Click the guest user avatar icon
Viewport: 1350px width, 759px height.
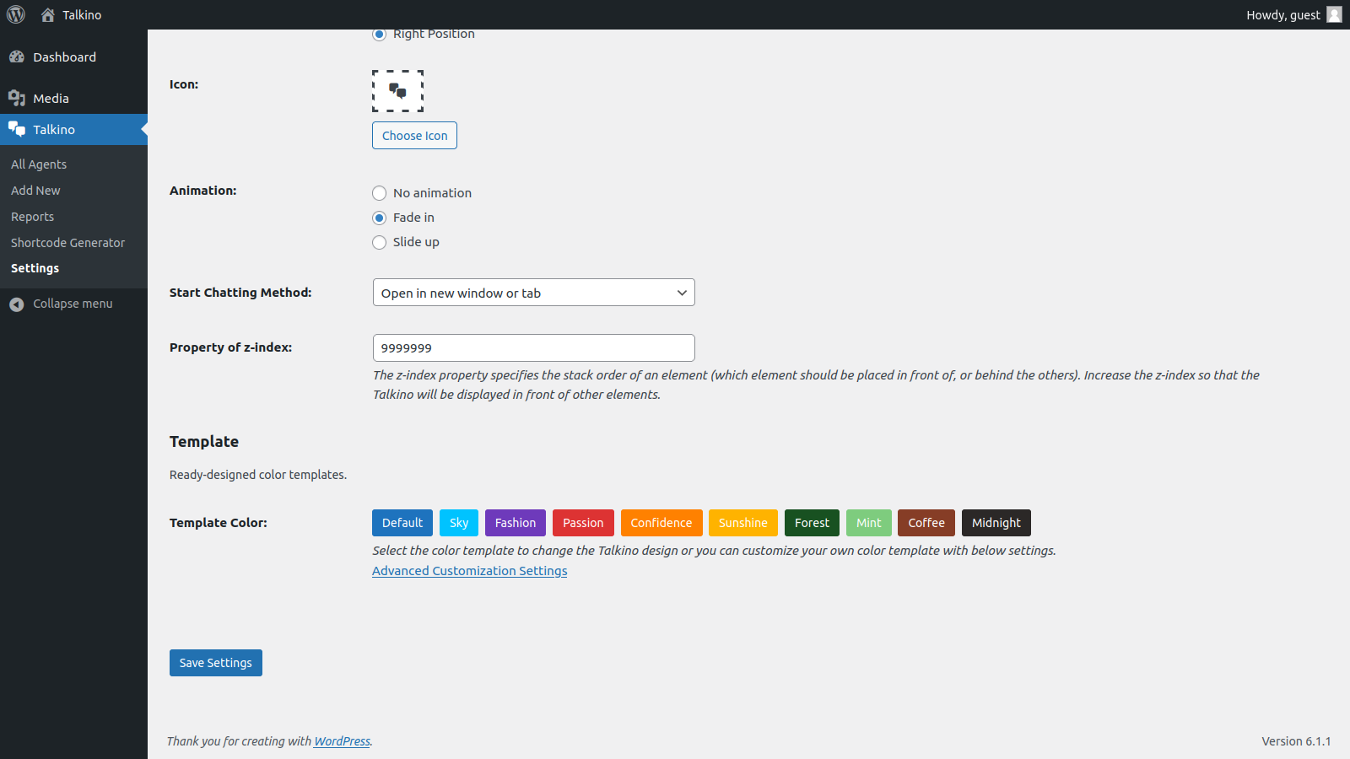coord(1334,14)
